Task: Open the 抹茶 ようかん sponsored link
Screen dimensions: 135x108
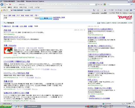Action: coord(93,80)
